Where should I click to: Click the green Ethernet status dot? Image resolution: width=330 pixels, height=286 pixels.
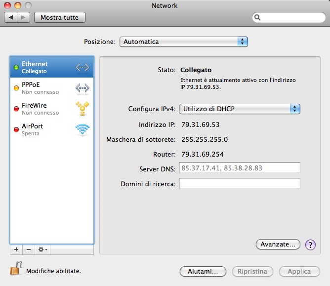[16, 67]
